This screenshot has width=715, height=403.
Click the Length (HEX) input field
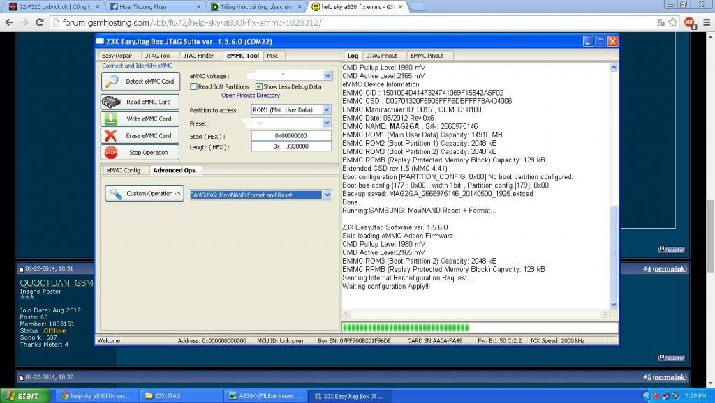291,146
